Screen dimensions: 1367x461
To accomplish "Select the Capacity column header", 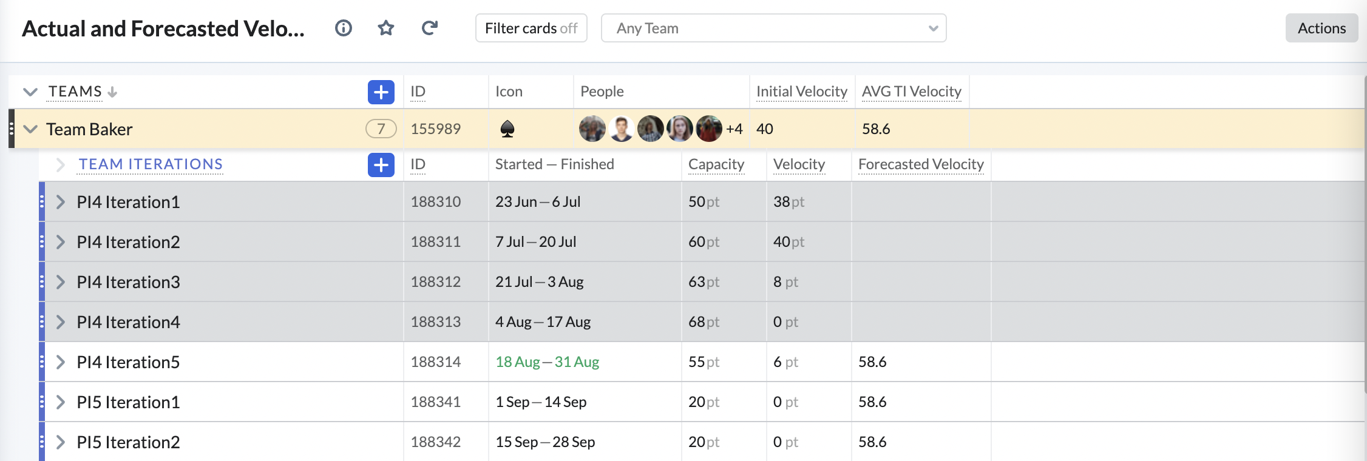I will tap(716, 164).
